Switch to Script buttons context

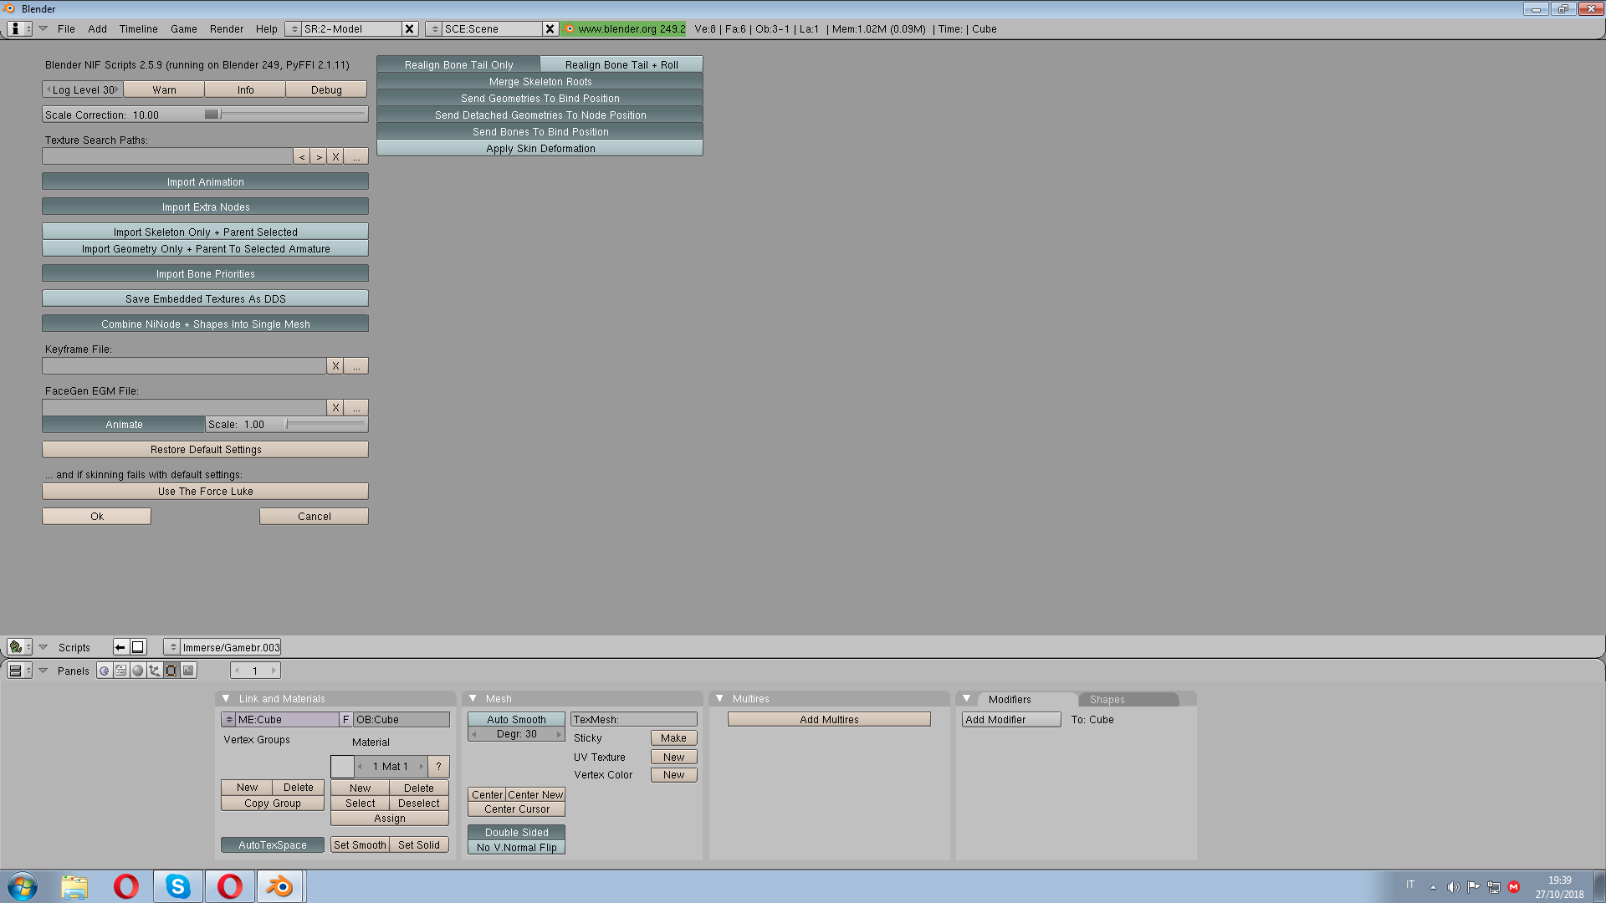click(x=121, y=671)
